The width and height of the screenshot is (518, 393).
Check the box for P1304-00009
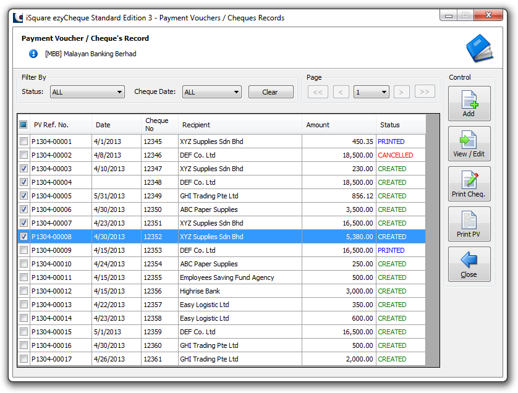click(23, 250)
